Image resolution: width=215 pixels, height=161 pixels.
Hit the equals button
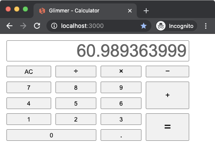(167, 127)
